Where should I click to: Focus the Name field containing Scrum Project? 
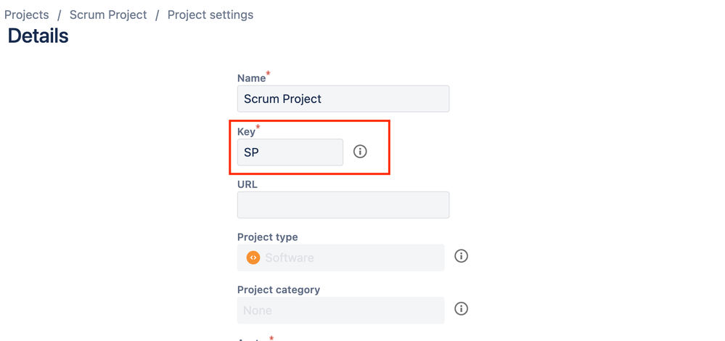coord(343,99)
